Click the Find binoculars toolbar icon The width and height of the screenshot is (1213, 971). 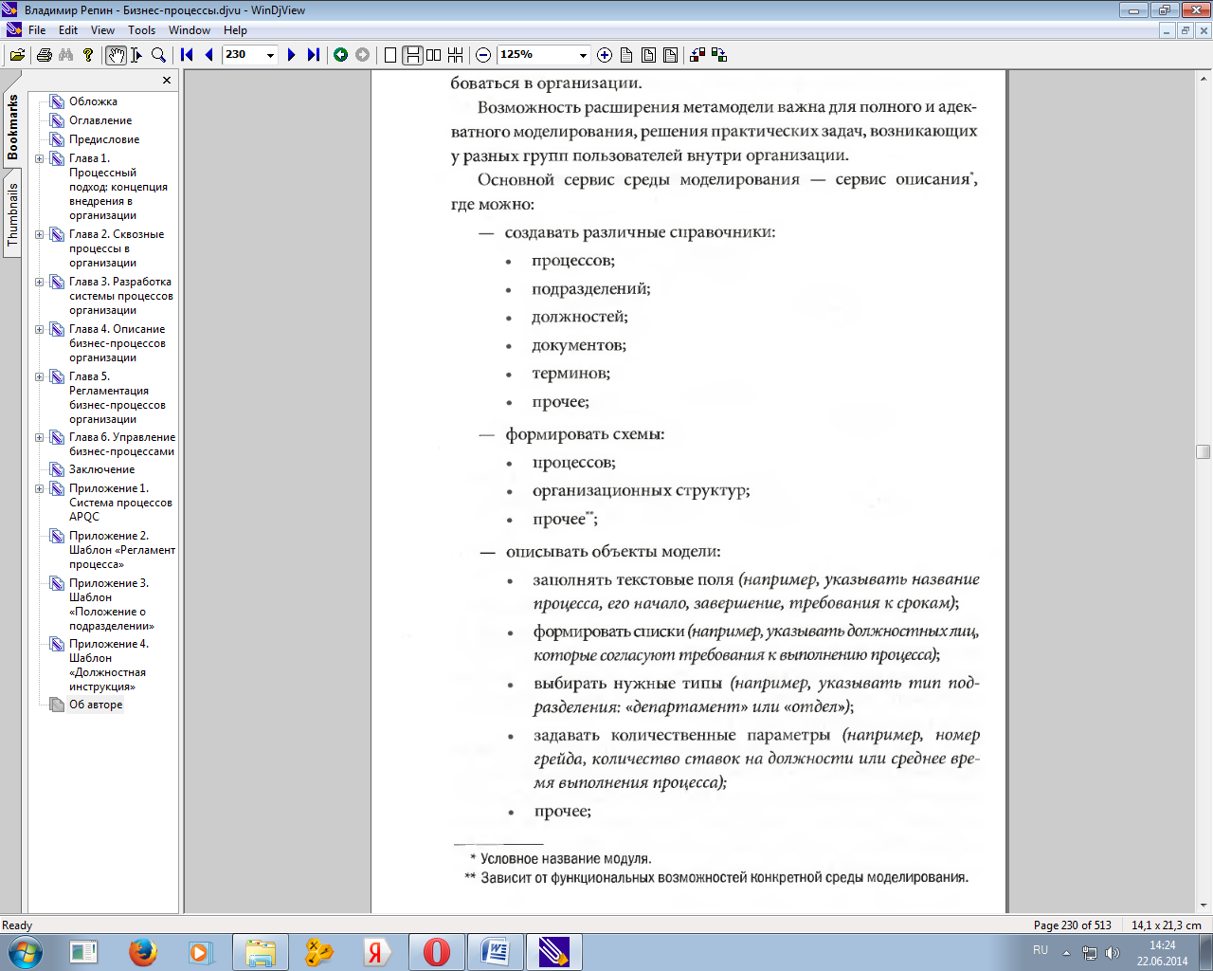click(65, 55)
